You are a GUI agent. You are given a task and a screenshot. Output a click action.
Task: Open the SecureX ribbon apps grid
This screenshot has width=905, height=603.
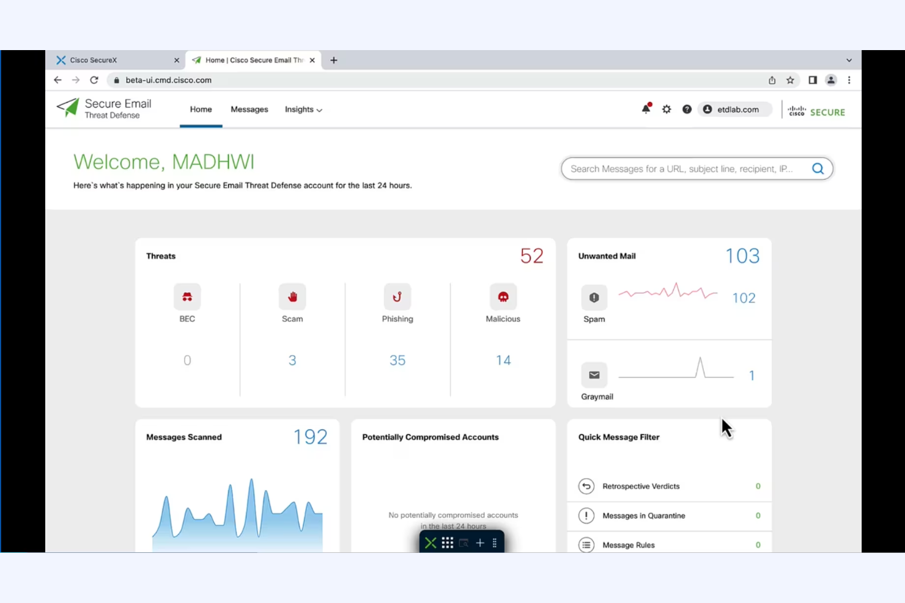(x=448, y=543)
